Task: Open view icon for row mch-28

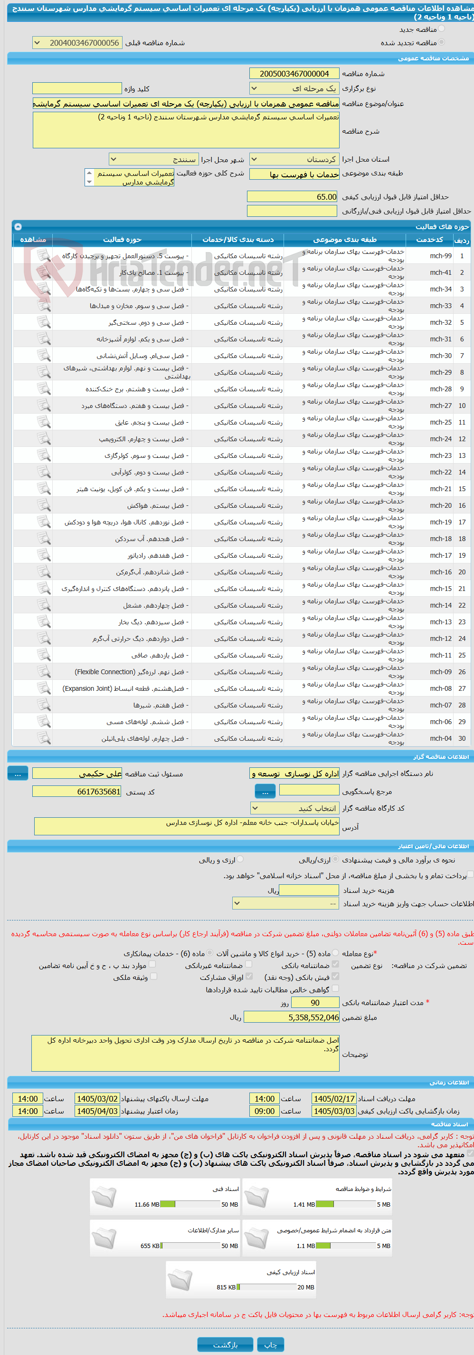Action: click(44, 389)
